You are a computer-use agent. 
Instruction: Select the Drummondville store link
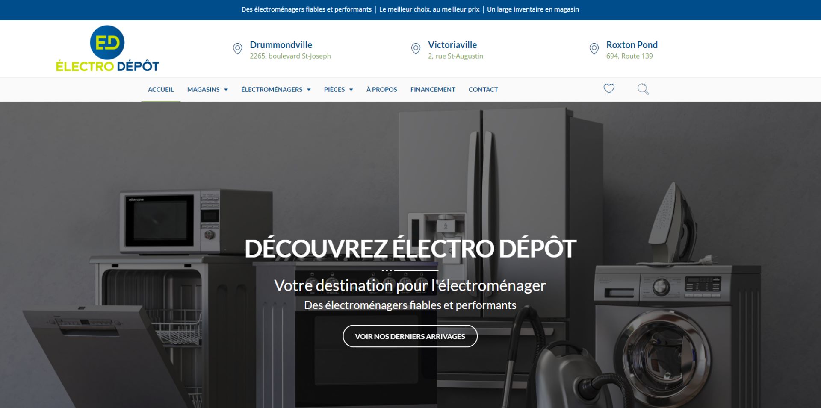click(281, 44)
